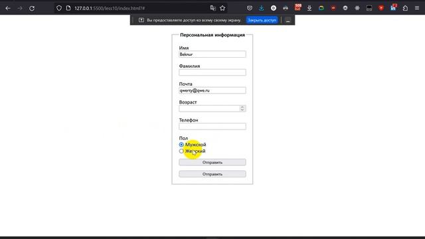Open the tracking protection shield icon
The width and height of the screenshot is (425, 239).
[x=59, y=8]
